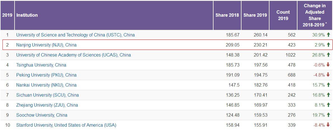This screenshot has height=130, width=333.
Task: Open Nanjing University (NJU) link
Action: click(x=46, y=45)
